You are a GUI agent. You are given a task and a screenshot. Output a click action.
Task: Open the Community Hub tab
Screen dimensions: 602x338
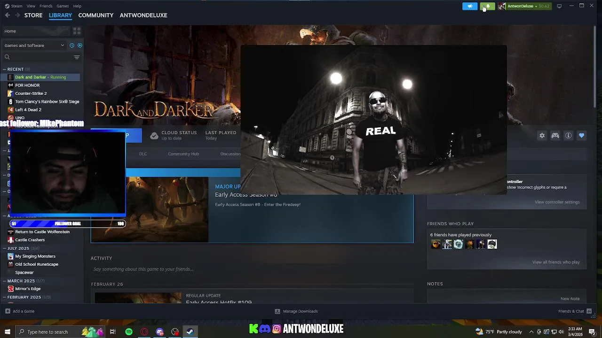tap(183, 154)
